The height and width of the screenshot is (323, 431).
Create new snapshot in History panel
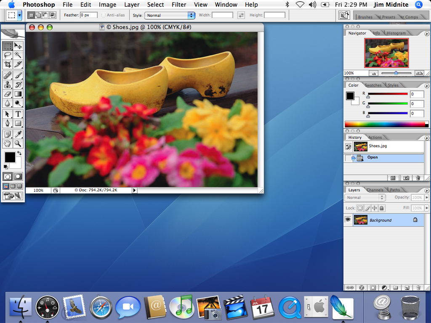pos(406,178)
